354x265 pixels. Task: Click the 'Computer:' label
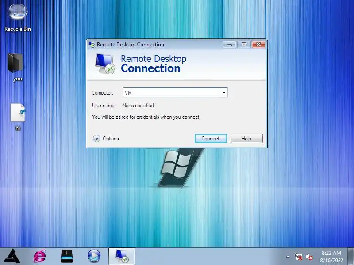[x=103, y=93]
